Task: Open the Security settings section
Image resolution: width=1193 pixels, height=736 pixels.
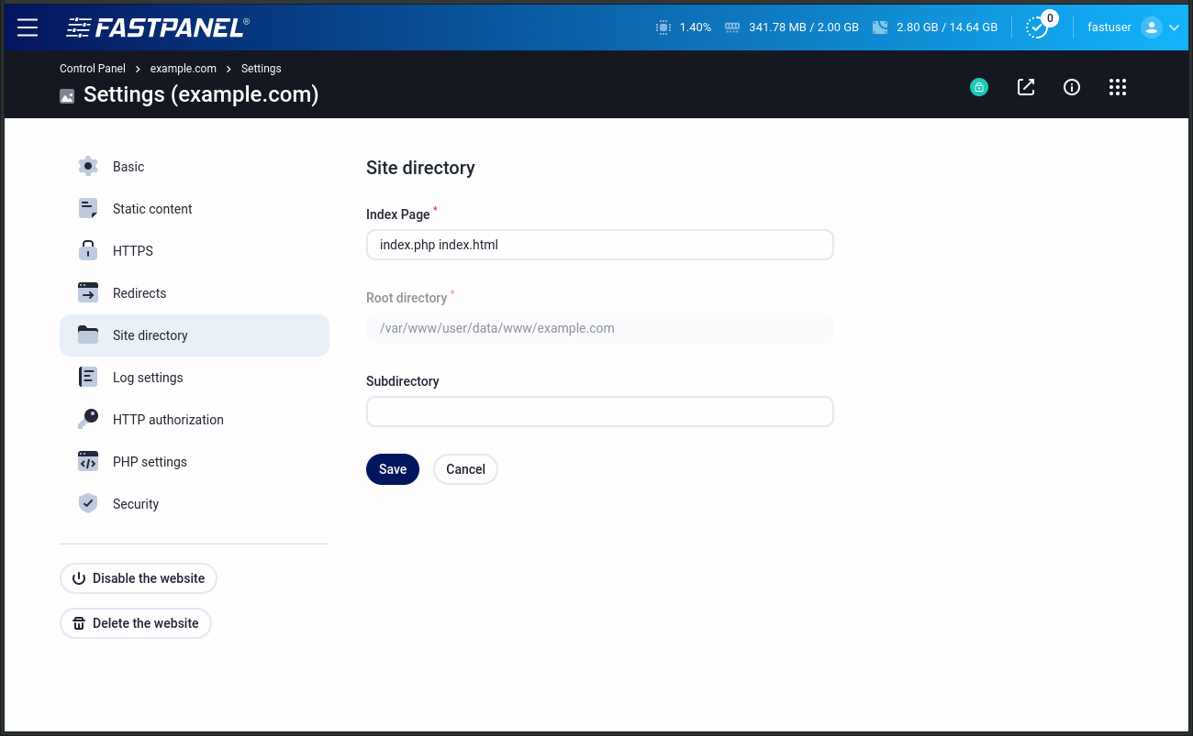Action: pyautogui.click(x=195, y=504)
